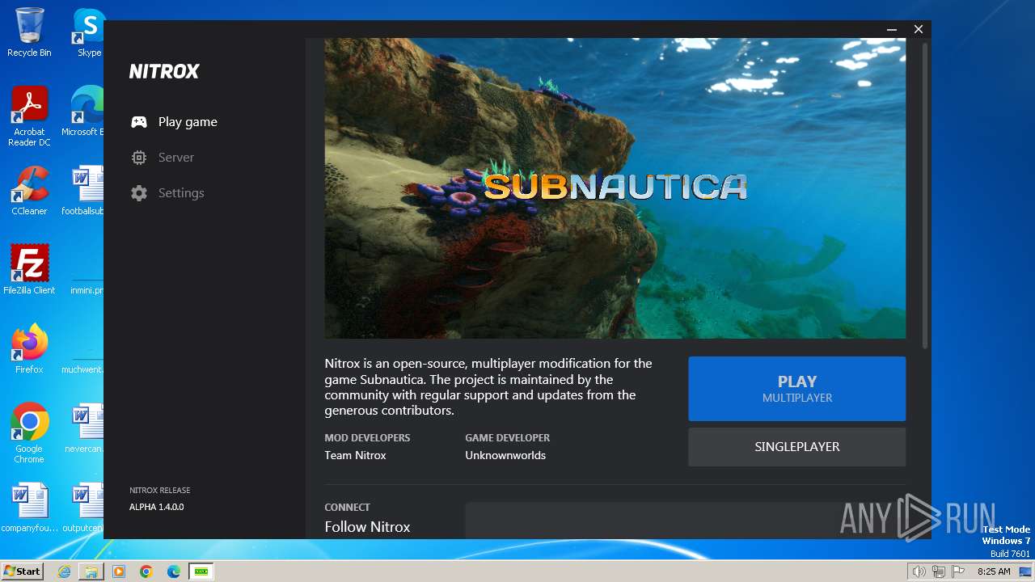
Task: Open the companyfou... Word document icon
Action: click(x=29, y=508)
